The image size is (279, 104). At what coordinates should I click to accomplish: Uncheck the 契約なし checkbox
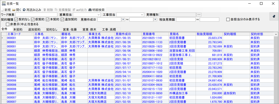point(16,19)
